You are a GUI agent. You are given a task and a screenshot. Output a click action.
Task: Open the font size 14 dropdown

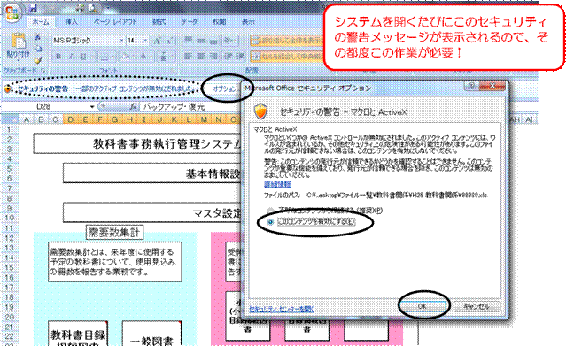click(x=145, y=41)
